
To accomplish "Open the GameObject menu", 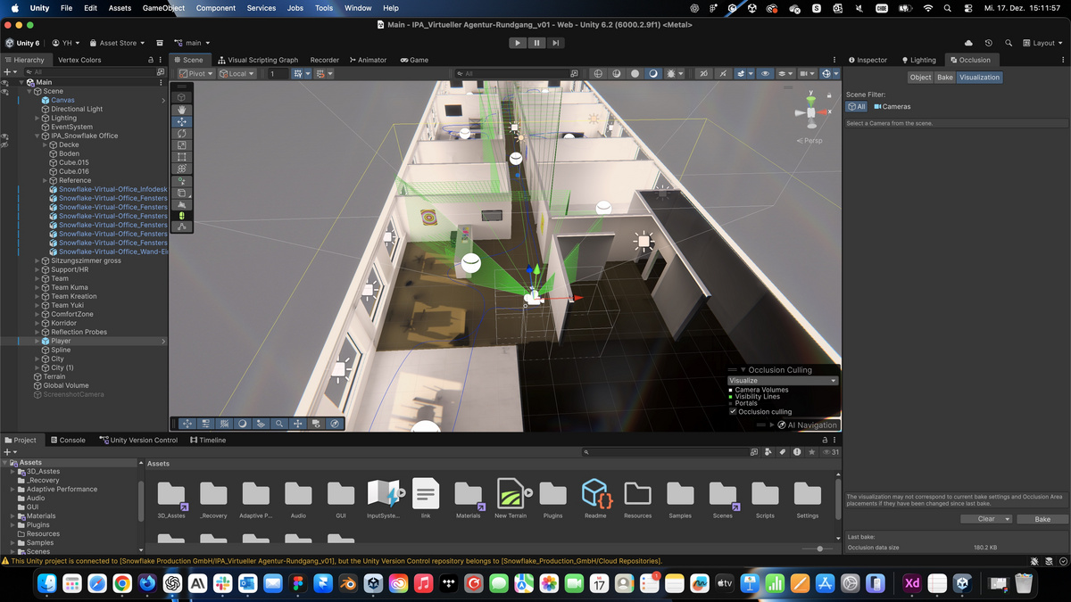I will (x=163, y=8).
